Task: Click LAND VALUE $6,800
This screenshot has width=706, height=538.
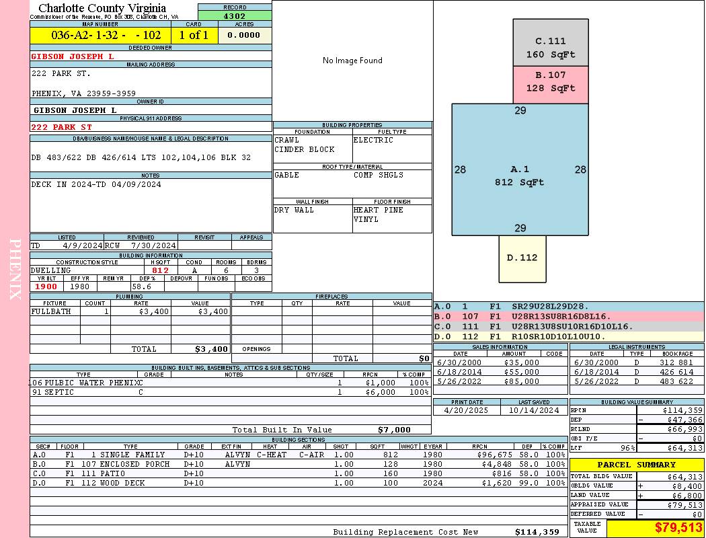Action: click(x=687, y=495)
